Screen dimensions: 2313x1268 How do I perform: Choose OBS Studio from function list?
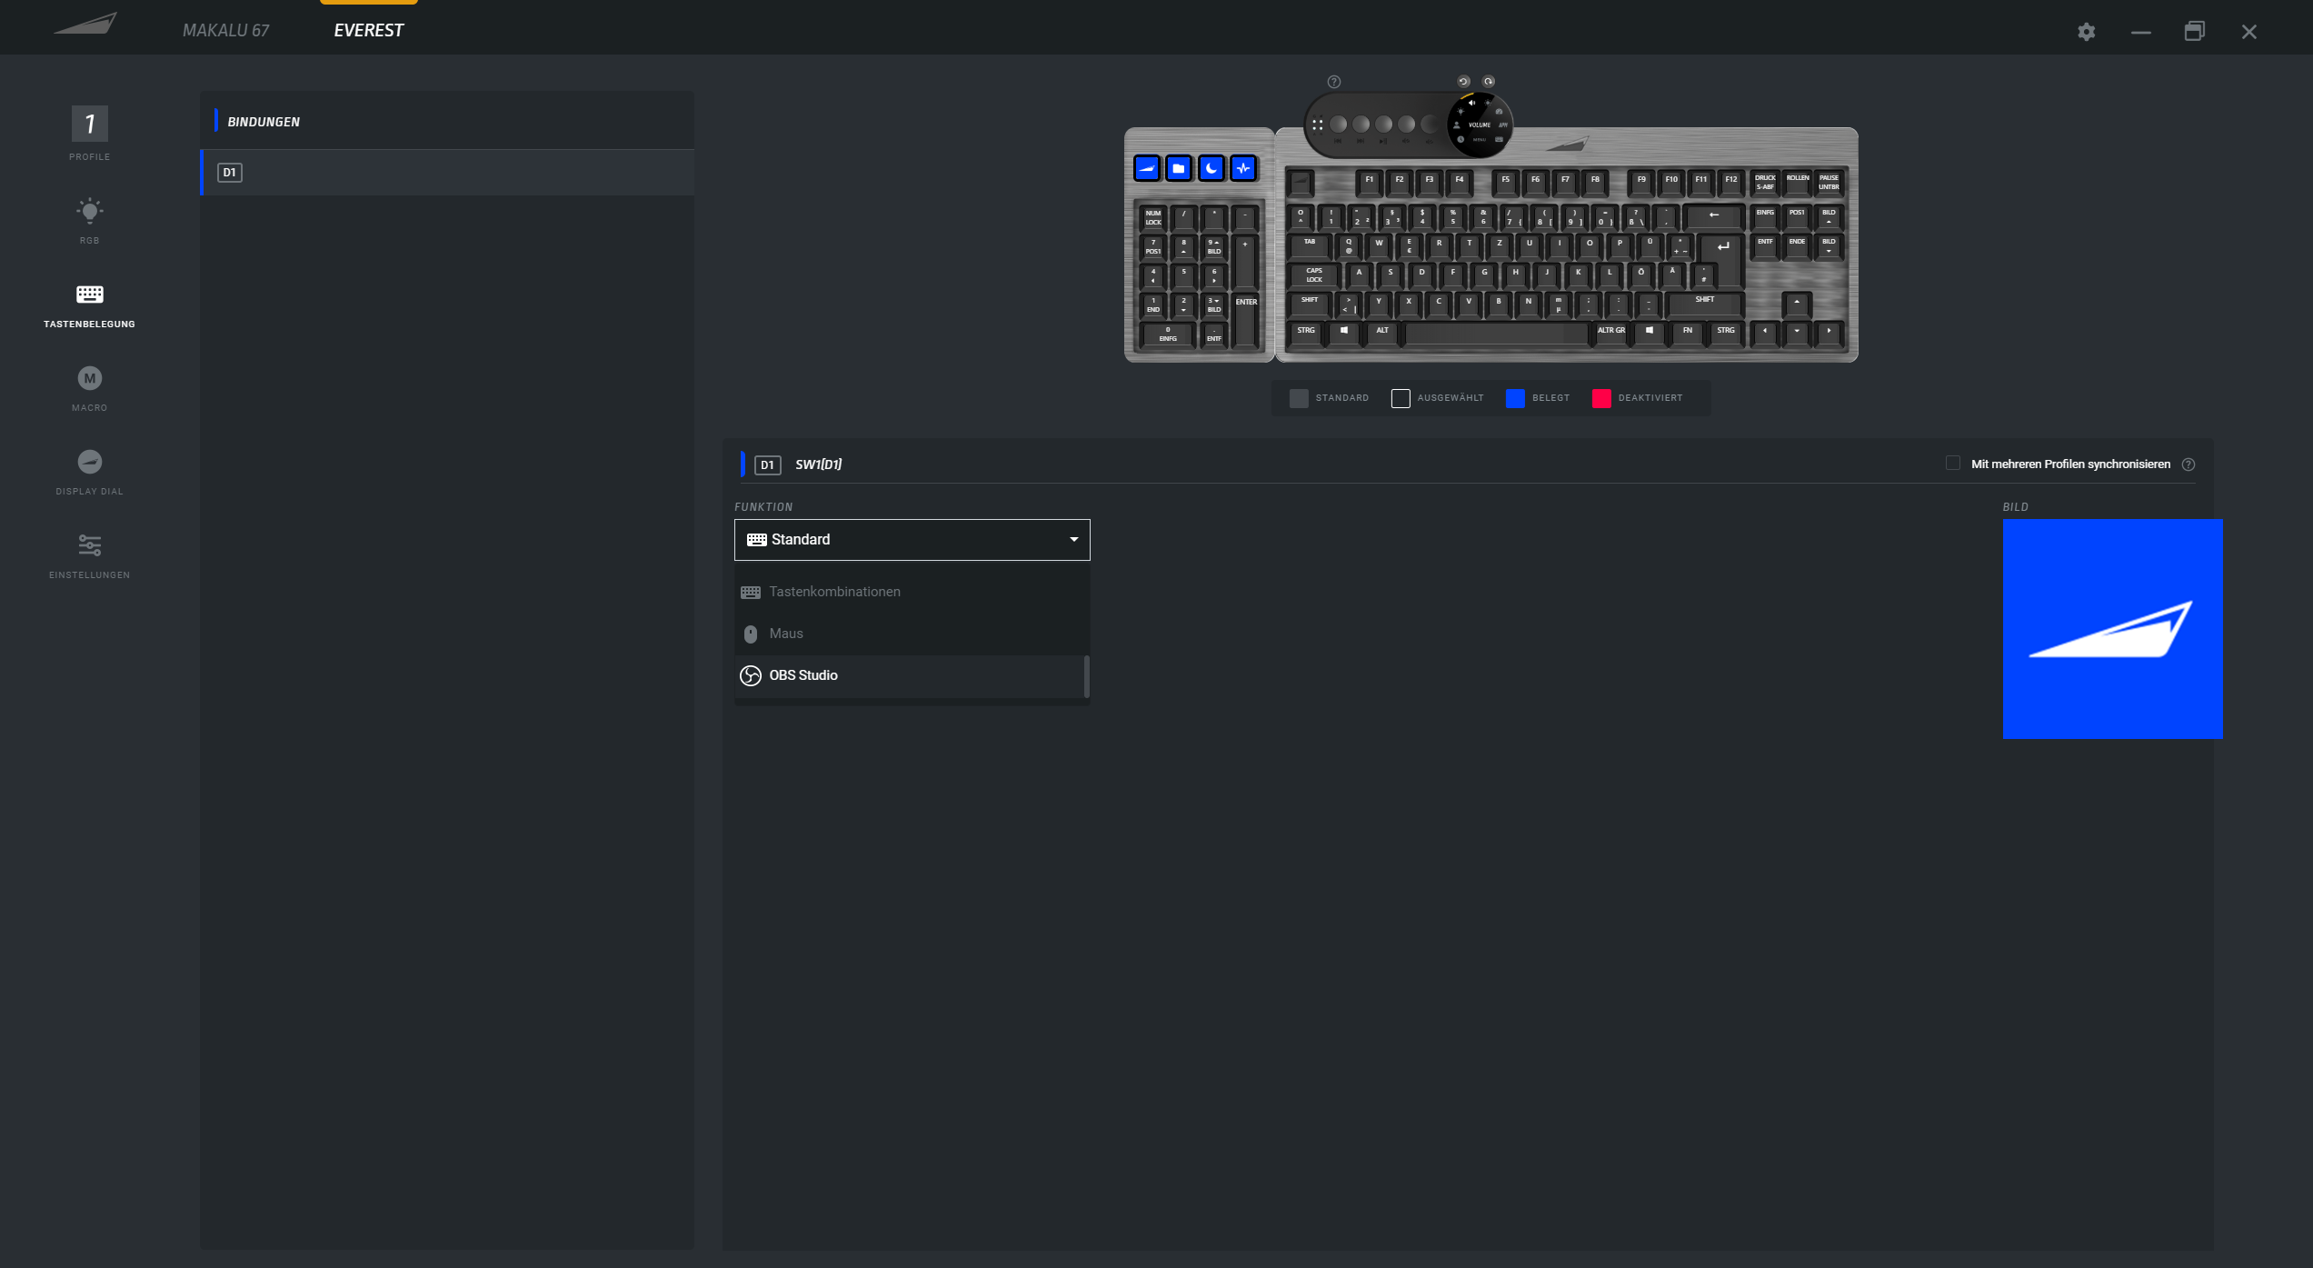point(803,675)
